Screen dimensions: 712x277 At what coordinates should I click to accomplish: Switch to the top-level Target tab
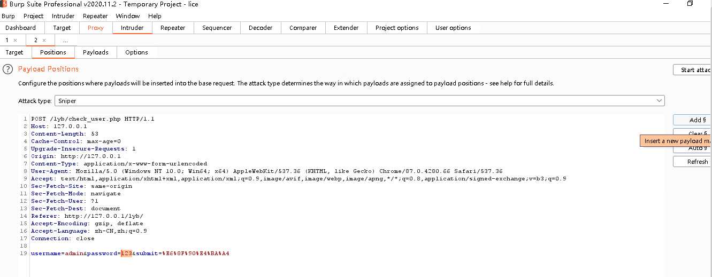(62, 28)
